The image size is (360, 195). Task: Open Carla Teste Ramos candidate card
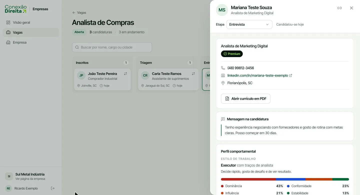tap(168, 80)
